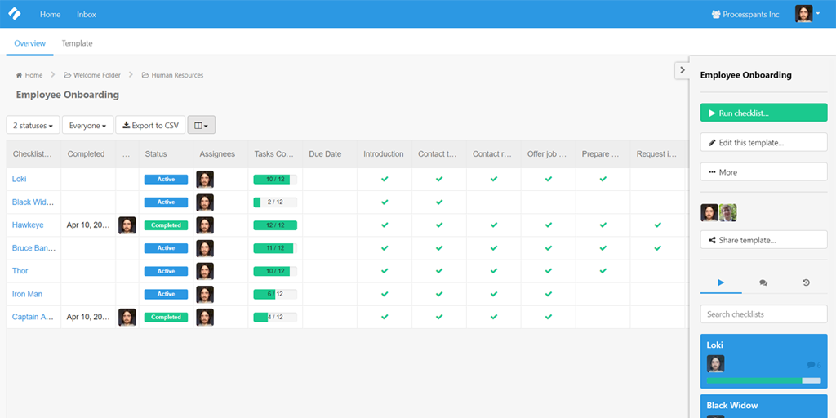This screenshot has height=418, width=836.
Task: Click Prepare column checkmark in Thor row
Action: click(603, 271)
